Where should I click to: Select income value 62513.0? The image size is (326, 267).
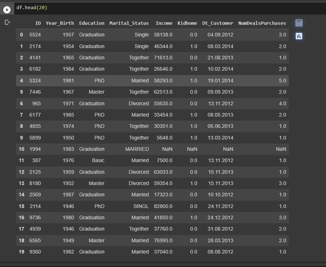pyautogui.click(x=163, y=92)
